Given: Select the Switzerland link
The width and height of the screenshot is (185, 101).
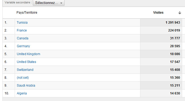Looking at the screenshot, I should pyautogui.click(x=25, y=70).
